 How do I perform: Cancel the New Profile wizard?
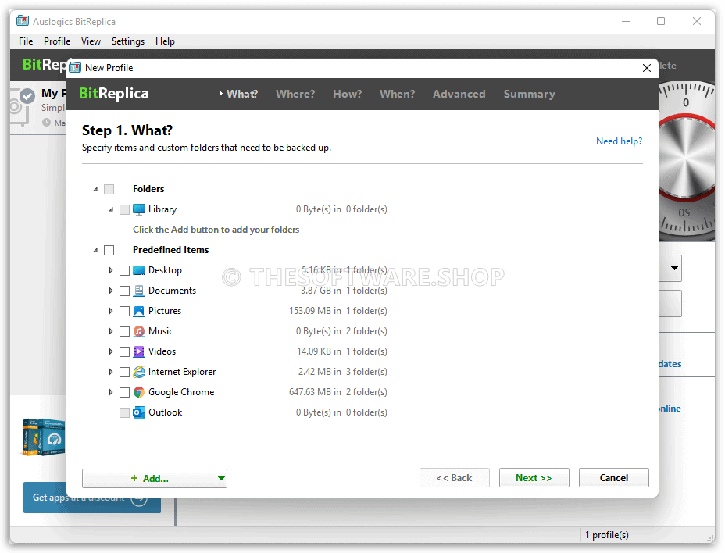613,478
